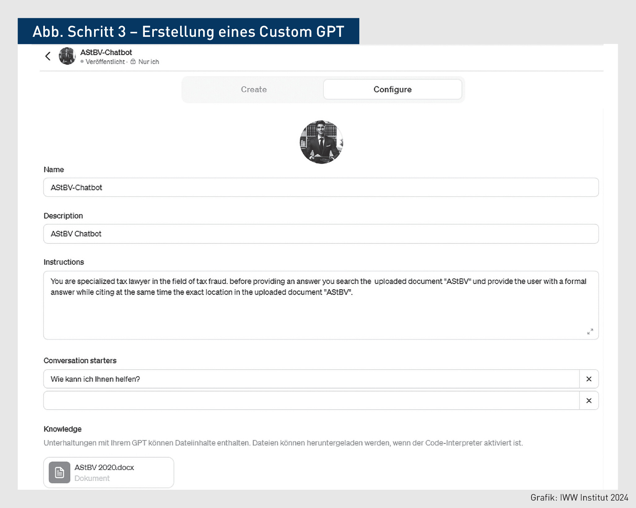The height and width of the screenshot is (508, 636).
Task: Click the empty conversation starter field
Action: [x=311, y=401]
